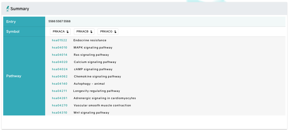
Task: Select the 'Ras signaling pathway' text
Action: (x=91, y=55)
